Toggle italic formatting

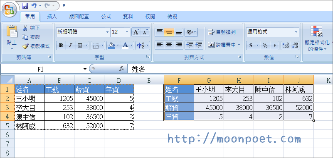pos(70,45)
